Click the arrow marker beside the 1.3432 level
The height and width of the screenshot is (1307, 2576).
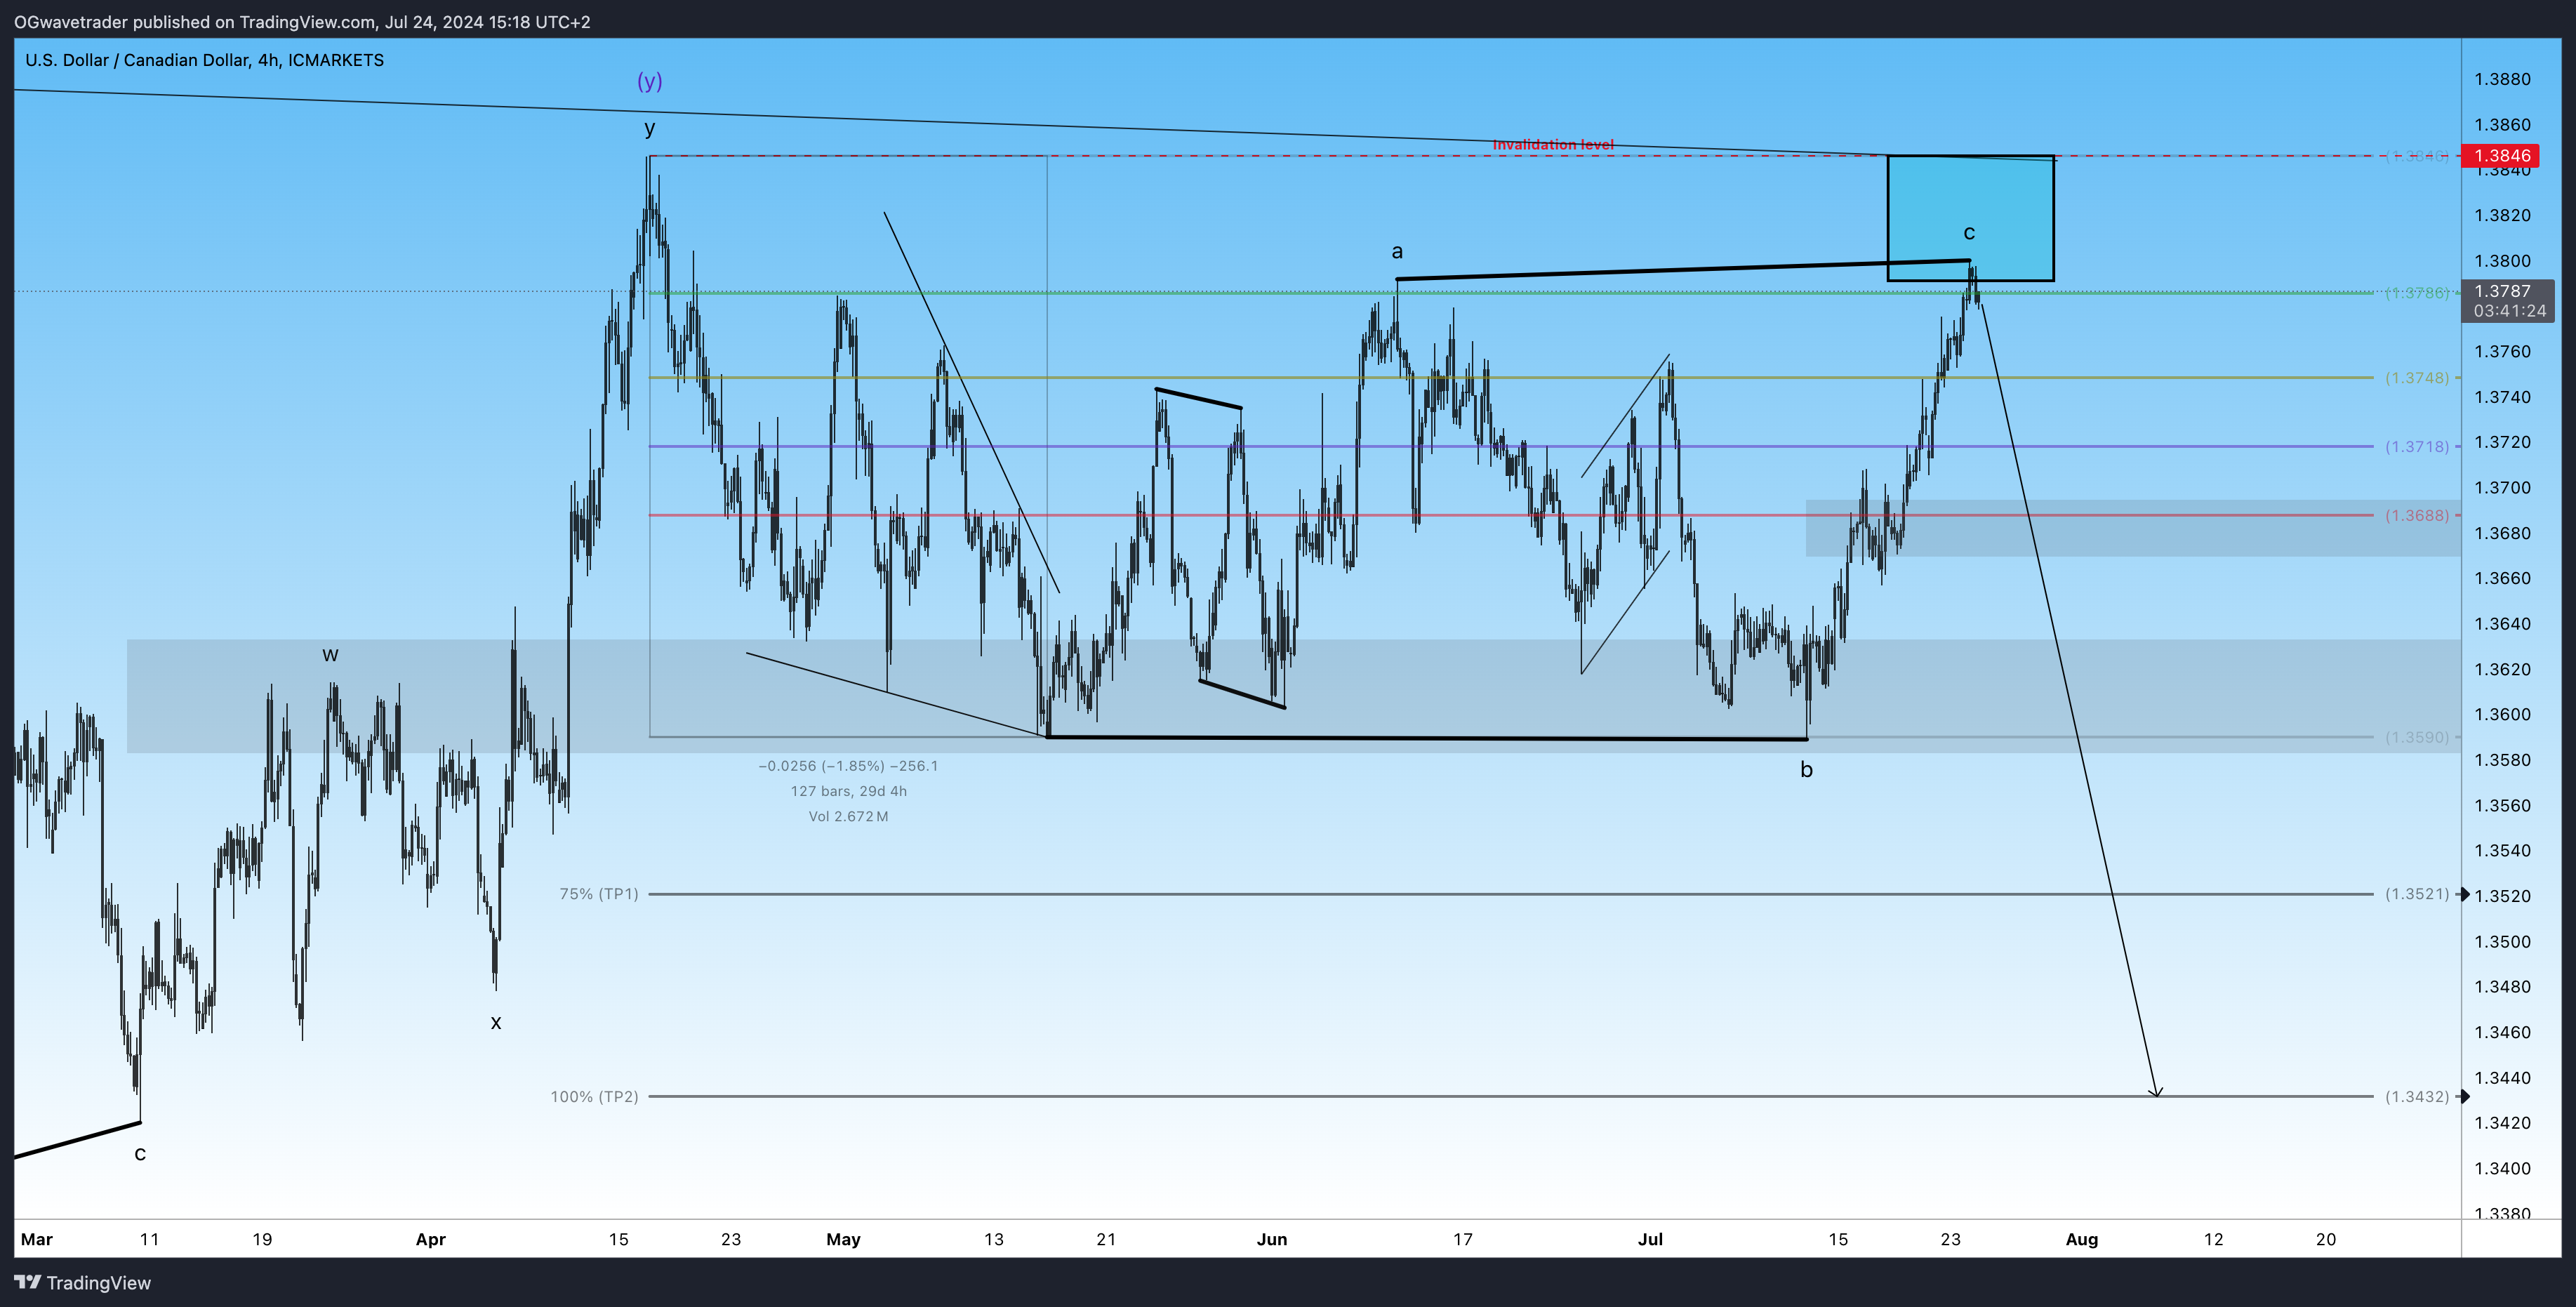pyautogui.click(x=2465, y=1097)
